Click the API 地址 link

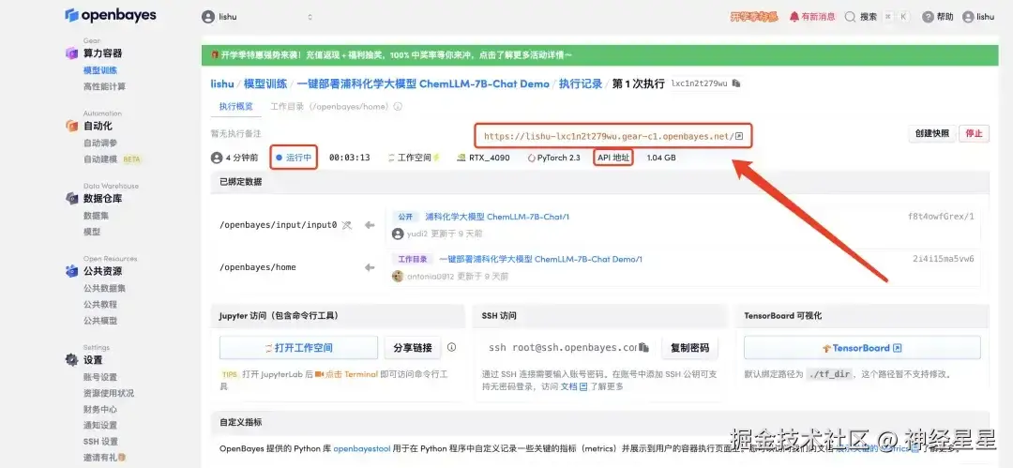613,157
